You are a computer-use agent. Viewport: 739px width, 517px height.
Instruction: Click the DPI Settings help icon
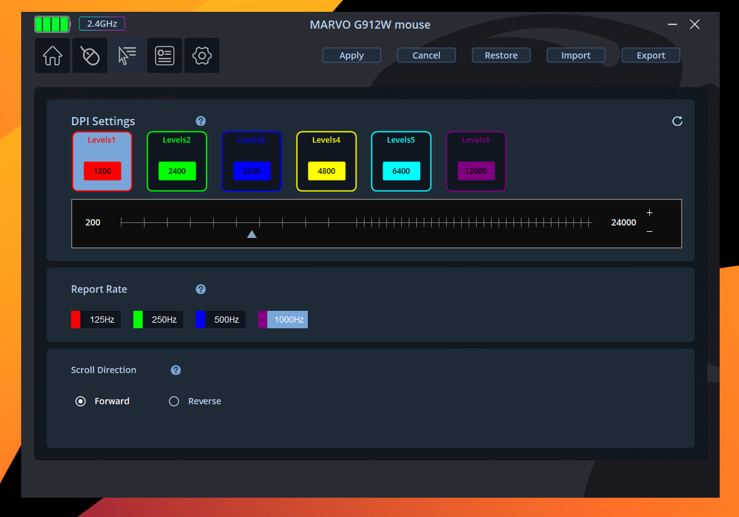pos(201,121)
